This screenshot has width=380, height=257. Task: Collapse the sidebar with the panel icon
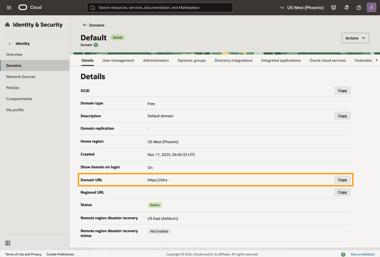[x=8, y=243]
